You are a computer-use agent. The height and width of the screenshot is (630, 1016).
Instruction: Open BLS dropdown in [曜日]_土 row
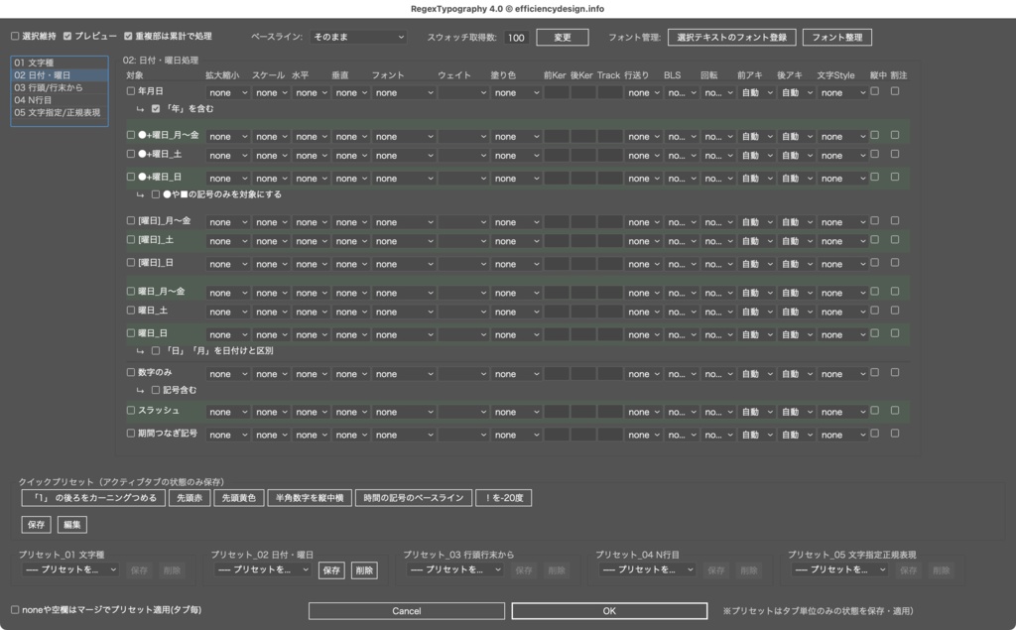pos(682,241)
